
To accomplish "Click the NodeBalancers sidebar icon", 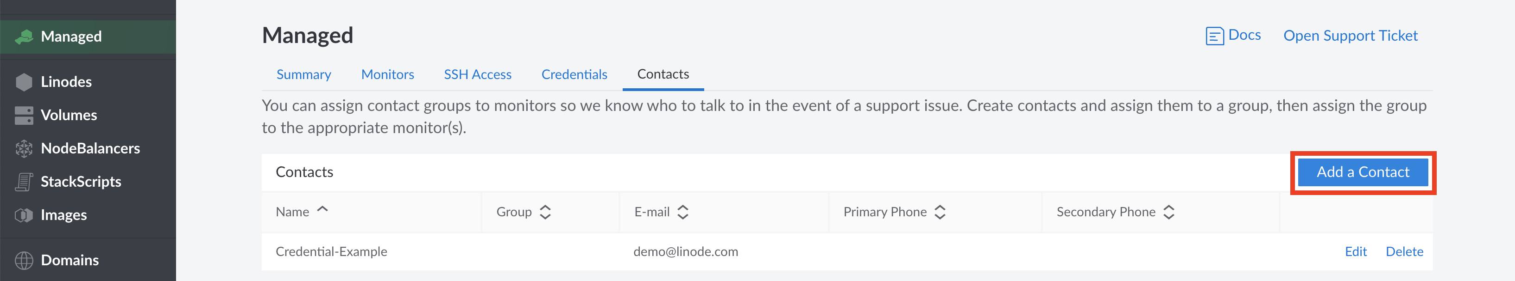I will pos(23,148).
